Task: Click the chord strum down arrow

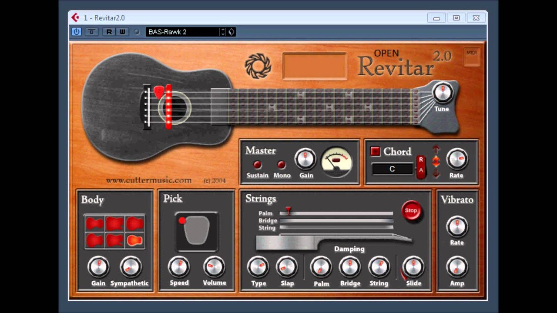Action: tap(436, 173)
